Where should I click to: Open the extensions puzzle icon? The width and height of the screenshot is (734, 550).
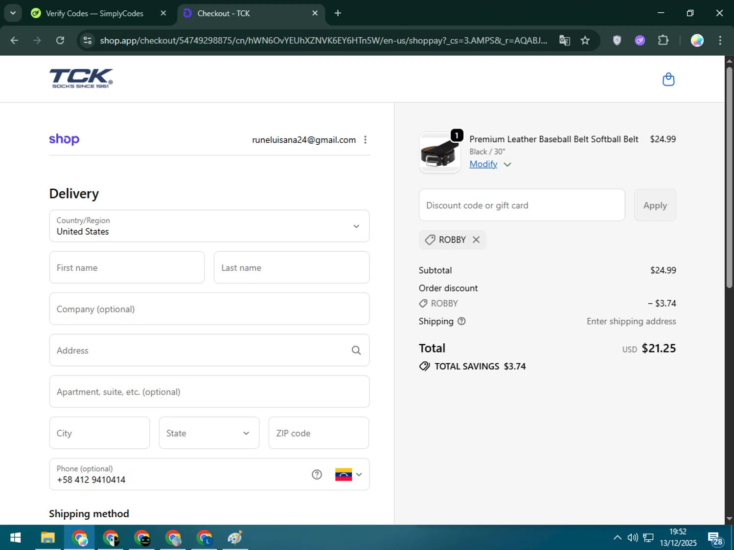pyautogui.click(x=663, y=40)
